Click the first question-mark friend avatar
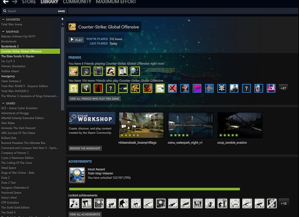Screen dimensions: 299x217 (x=110, y=88)
